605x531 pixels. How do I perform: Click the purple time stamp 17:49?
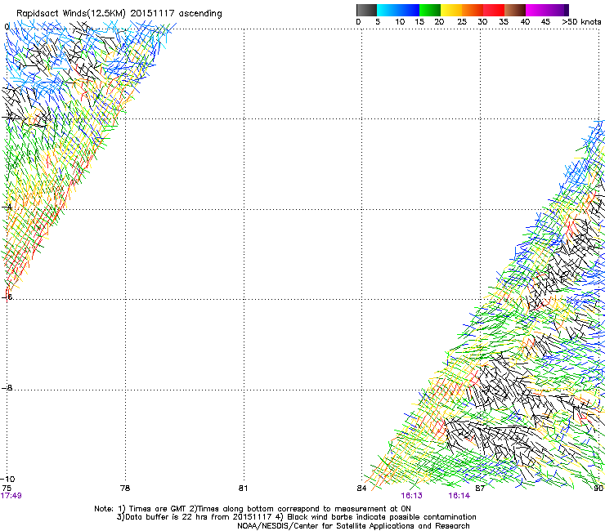[x=11, y=496]
